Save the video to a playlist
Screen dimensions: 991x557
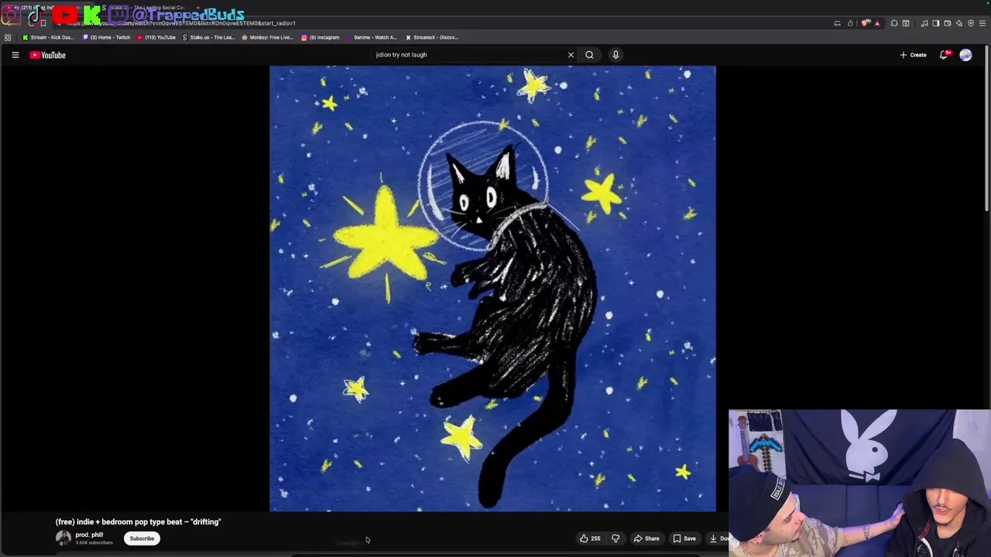click(684, 538)
